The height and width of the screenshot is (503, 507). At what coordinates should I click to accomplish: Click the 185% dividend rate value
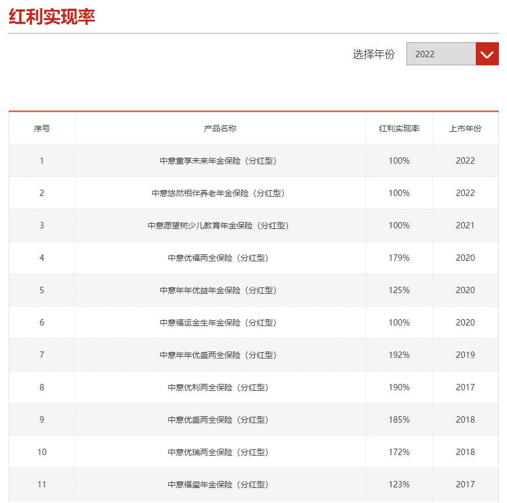(x=399, y=420)
